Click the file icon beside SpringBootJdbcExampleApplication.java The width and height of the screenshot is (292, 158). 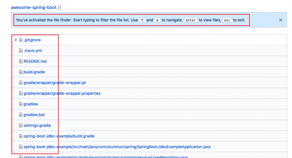click(21, 147)
